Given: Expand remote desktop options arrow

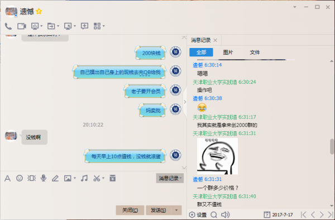Looking at the screenshot, I should click(75, 26).
